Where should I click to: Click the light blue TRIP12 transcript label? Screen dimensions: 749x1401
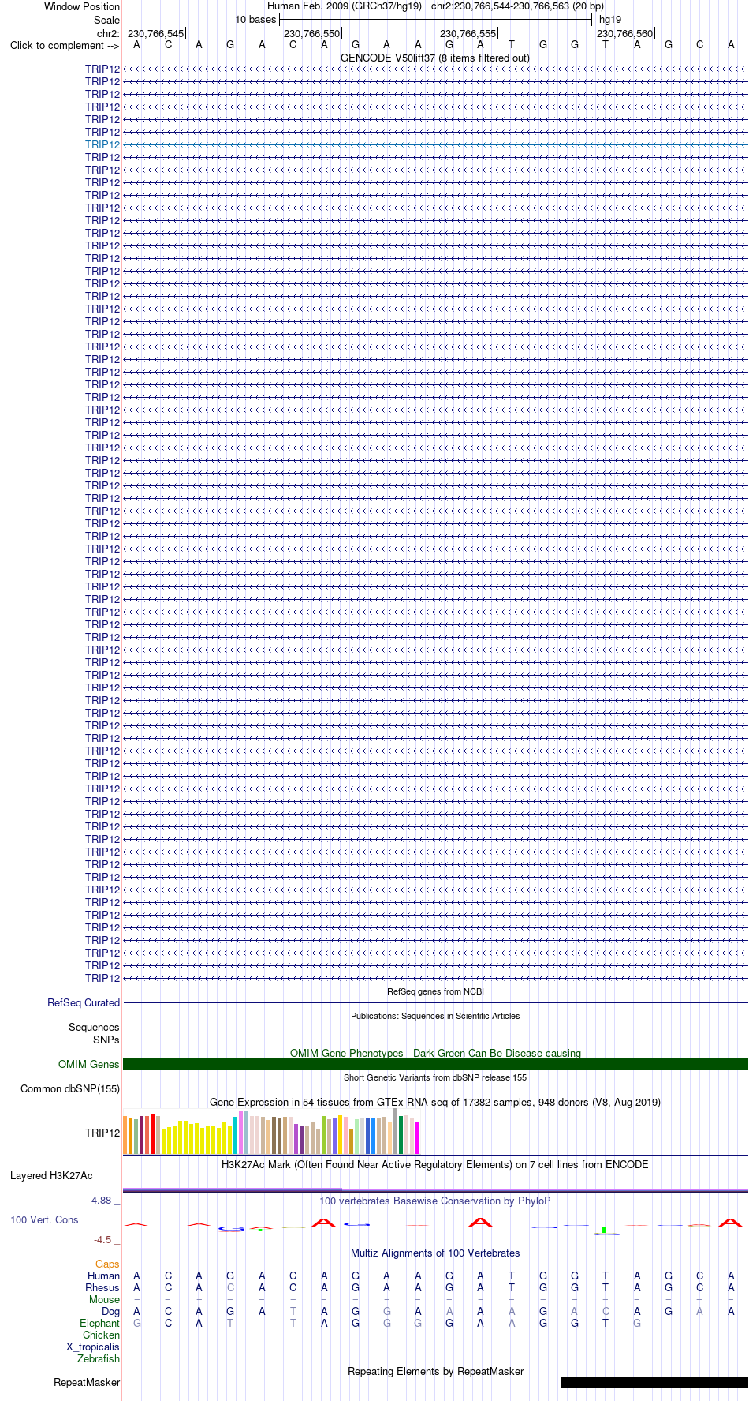(102, 145)
